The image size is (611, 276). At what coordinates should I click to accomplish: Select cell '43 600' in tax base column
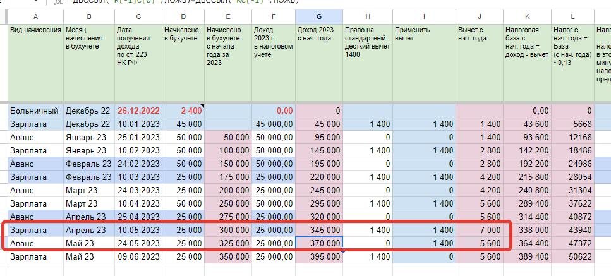[527, 124]
